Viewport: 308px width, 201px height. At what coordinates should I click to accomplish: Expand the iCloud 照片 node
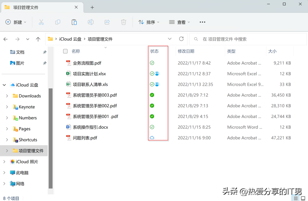tap(4, 162)
